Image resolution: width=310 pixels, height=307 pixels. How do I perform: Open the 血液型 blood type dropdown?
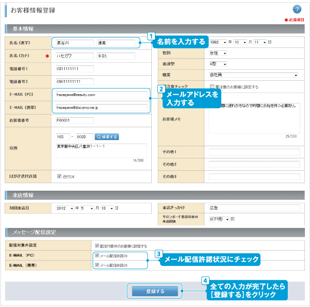coord(217,64)
